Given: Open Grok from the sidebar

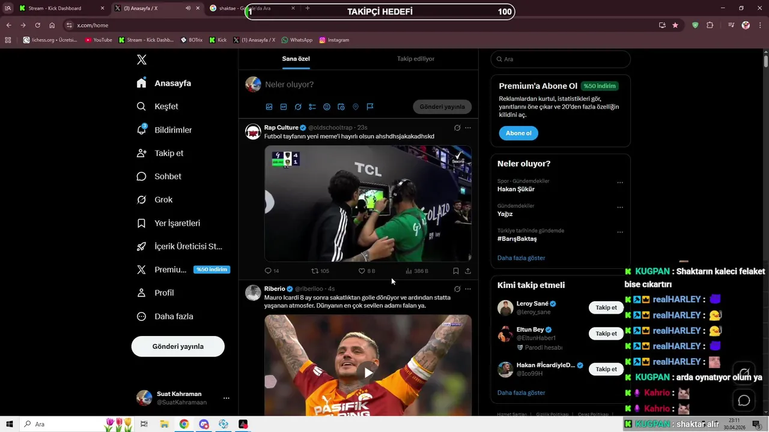Looking at the screenshot, I should click(x=154, y=200).
